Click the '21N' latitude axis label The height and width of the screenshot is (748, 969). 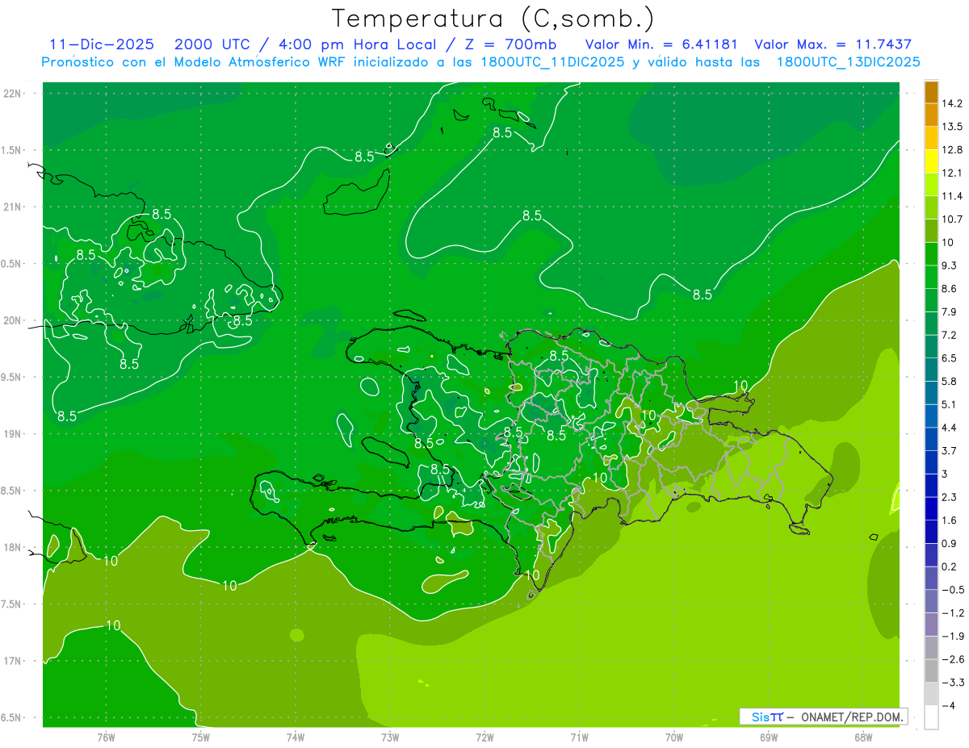point(12,207)
